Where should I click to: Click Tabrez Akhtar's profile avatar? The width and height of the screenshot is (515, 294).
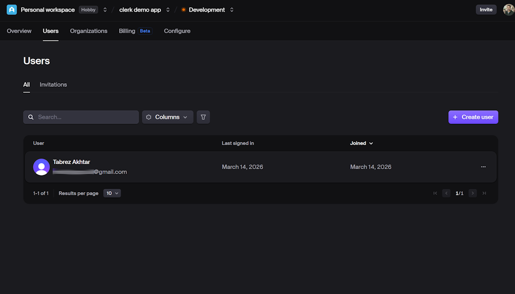coord(41,167)
